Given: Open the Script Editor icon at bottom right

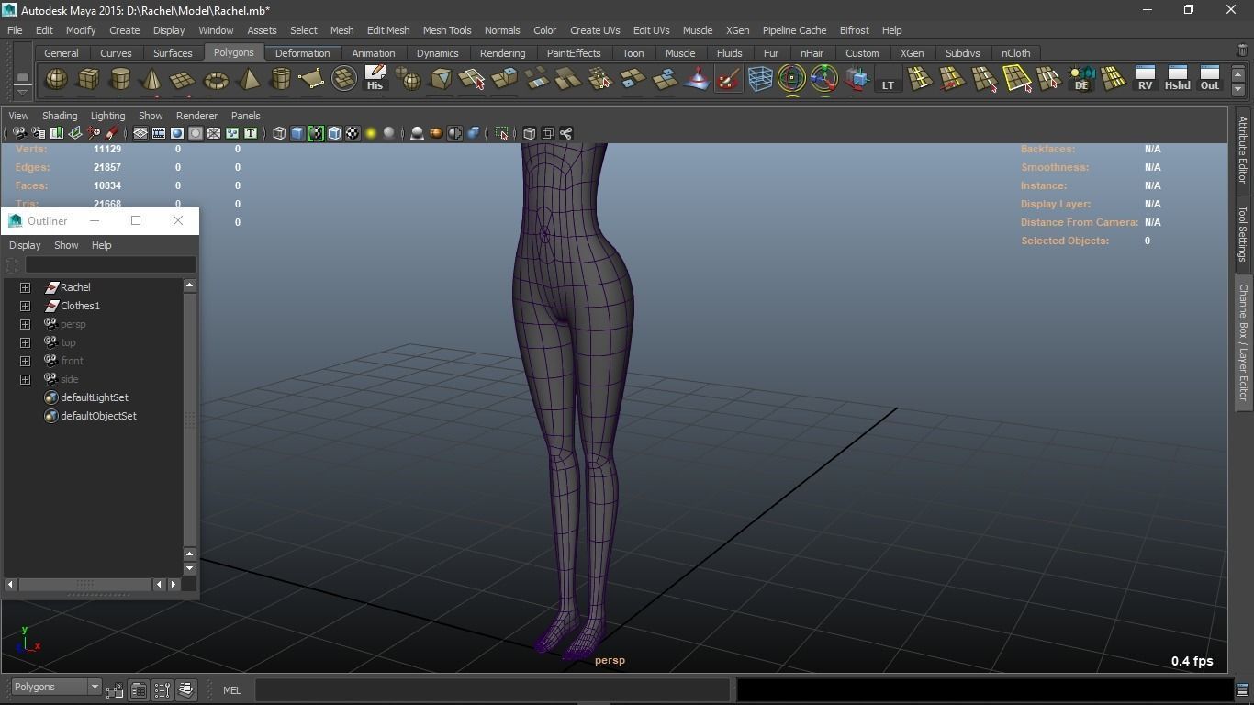Looking at the screenshot, I should (1242, 690).
